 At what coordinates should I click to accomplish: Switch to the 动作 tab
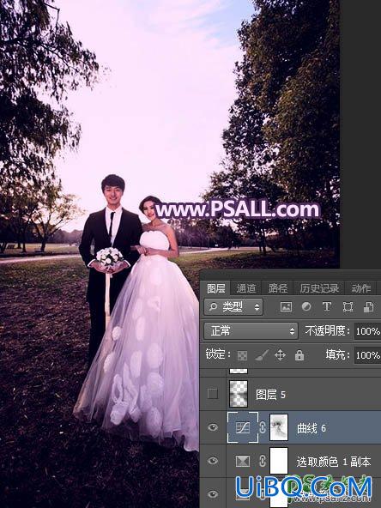[361, 288]
